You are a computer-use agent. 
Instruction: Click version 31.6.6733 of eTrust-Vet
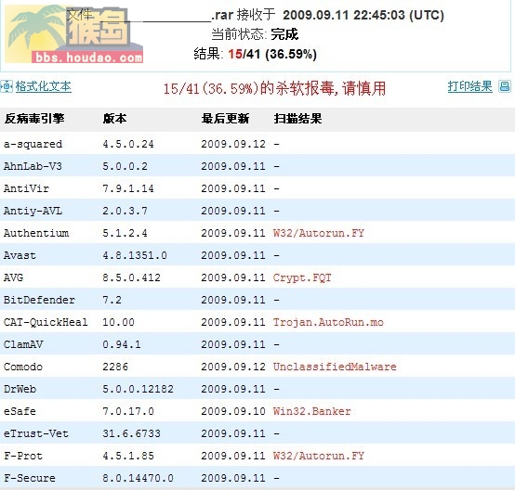[x=131, y=433]
